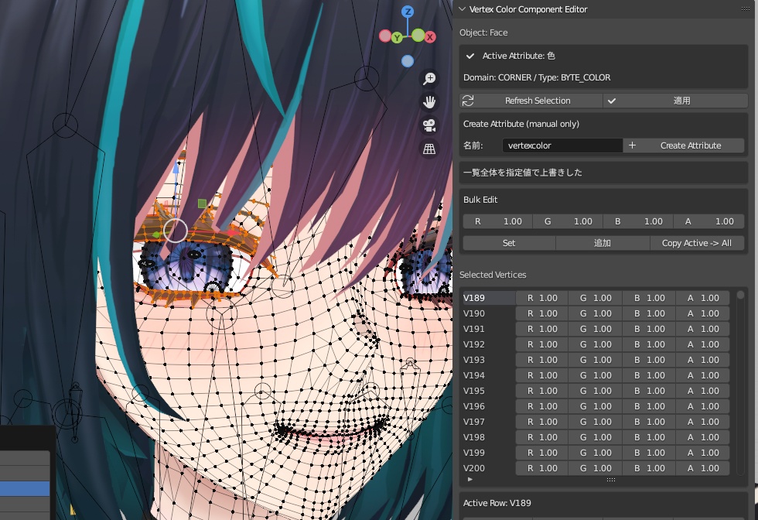
Task: Select row V193 in the Selected Vertices list
Action: coord(483,359)
